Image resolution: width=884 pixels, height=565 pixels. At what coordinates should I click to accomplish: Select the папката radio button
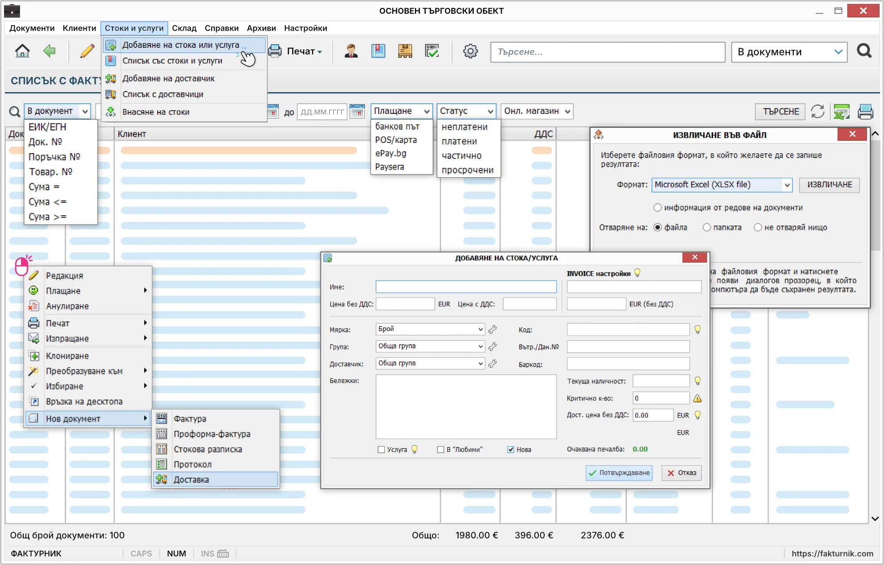coord(707,227)
